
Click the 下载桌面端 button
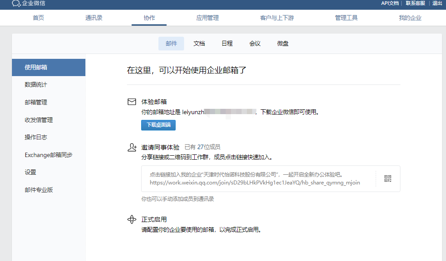click(x=158, y=125)
